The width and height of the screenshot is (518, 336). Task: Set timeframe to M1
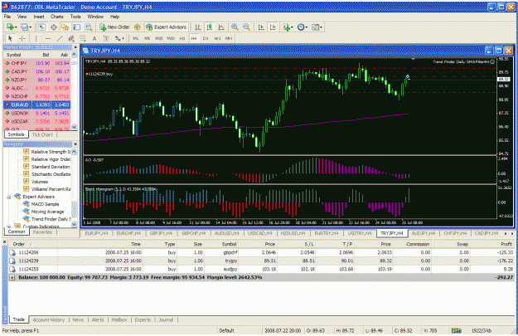[x=135, y=38]
